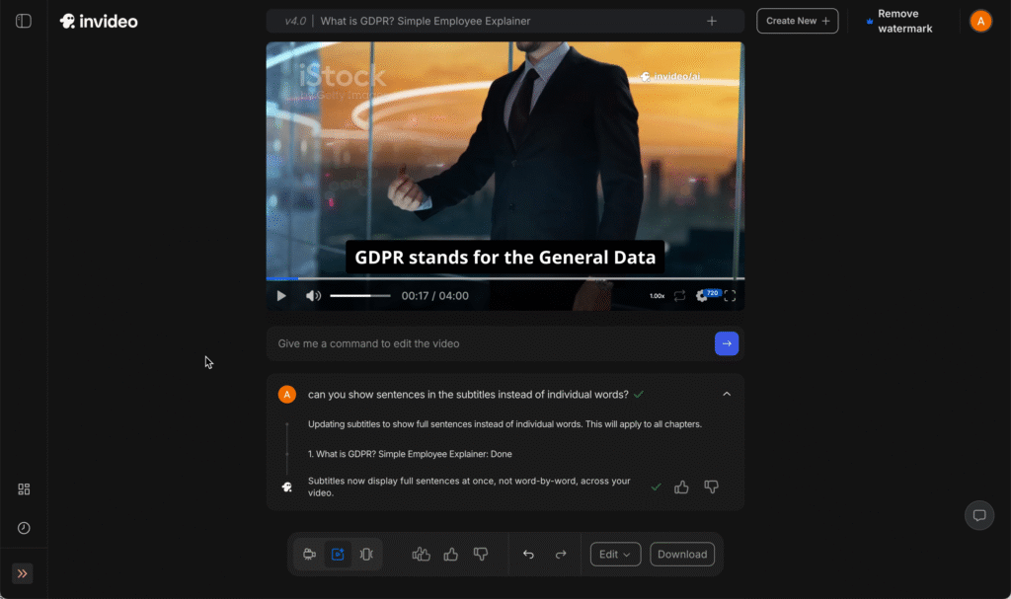Click the Remove watermark link

tap(901, 21)
